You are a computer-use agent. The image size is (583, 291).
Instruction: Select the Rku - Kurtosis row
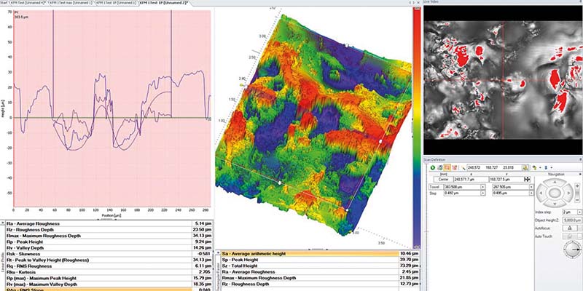click(x=109, y=272)
